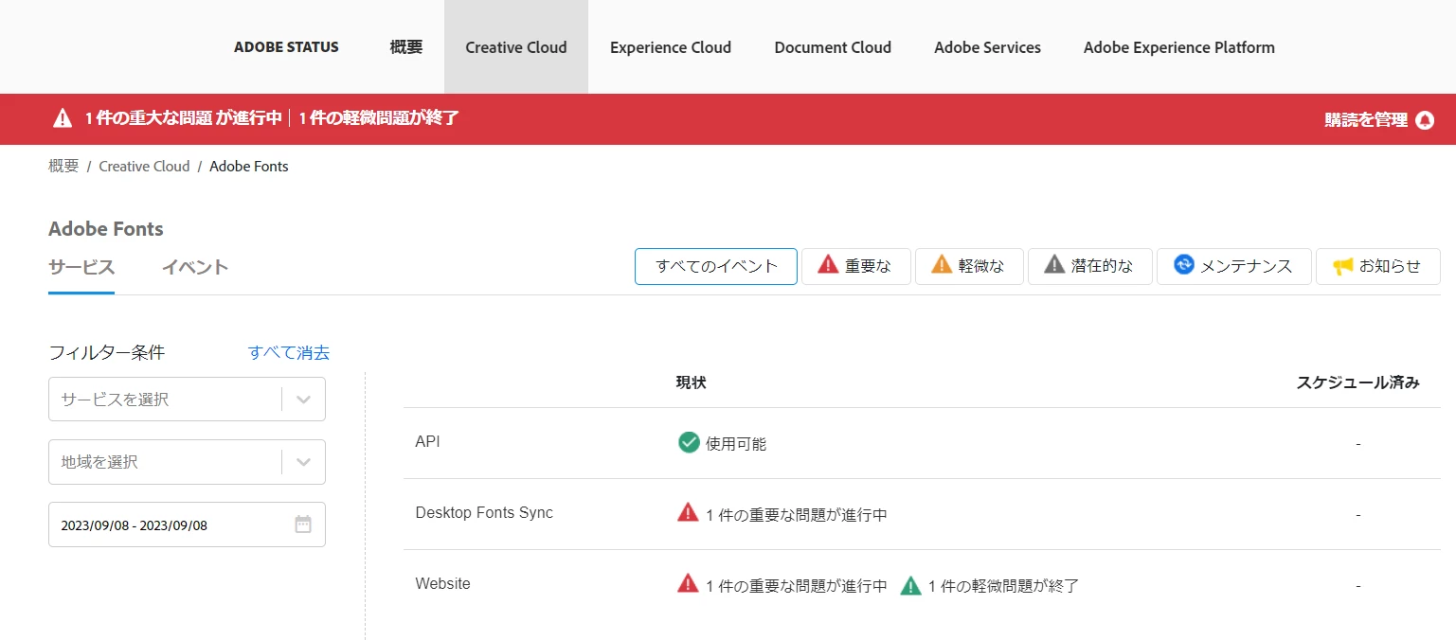1456x640 pixels.
Task: Select the イベント tab
Action: pyautogui.click(x=195, y=267)
